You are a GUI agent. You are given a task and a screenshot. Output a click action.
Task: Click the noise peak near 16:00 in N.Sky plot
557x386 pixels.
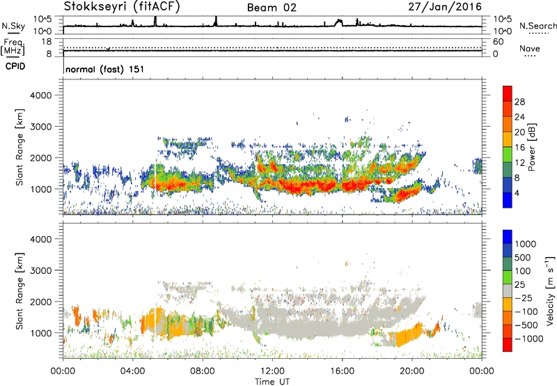click(339, 23)
